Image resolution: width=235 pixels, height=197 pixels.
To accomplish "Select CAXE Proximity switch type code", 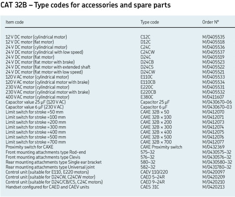I will 161,147.
